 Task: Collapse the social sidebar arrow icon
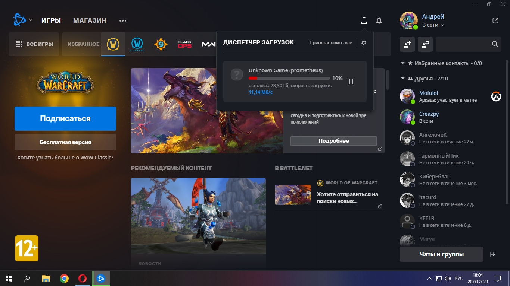(492, 254)
